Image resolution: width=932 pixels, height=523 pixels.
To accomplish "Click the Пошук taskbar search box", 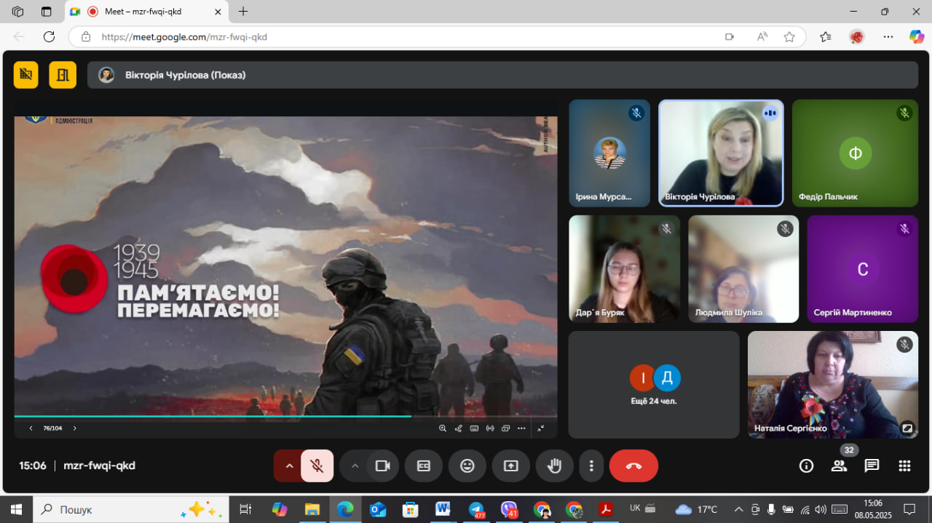I will point(131,509).
